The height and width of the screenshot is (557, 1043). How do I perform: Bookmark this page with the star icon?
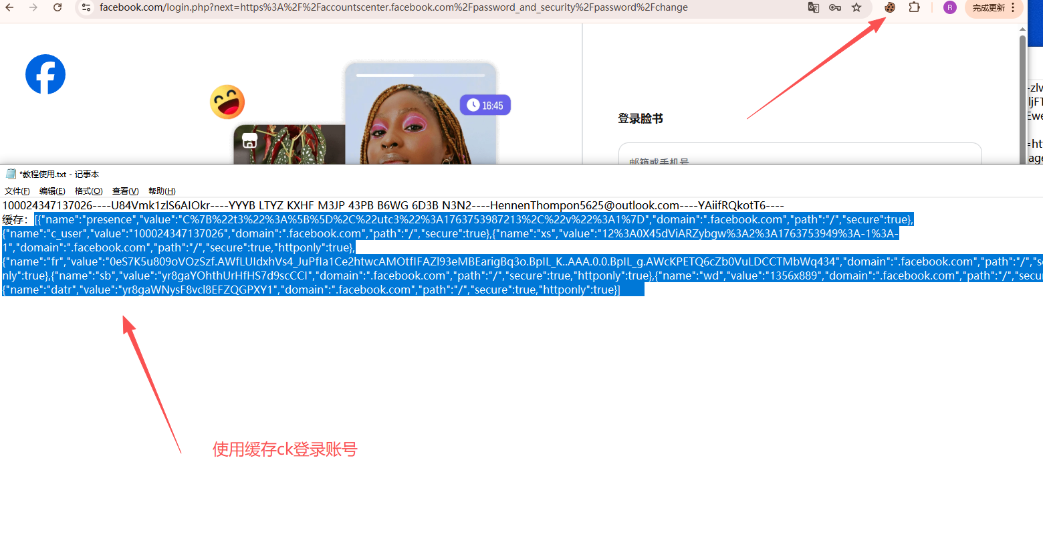[856, 7]
